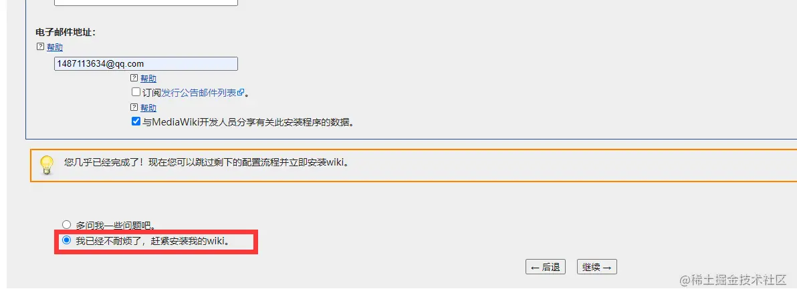Click the help icon above the MediaWiki data-sharing checkbox
Image resolution: width=797 pixels, height=297 pixels.
point(134,107)
